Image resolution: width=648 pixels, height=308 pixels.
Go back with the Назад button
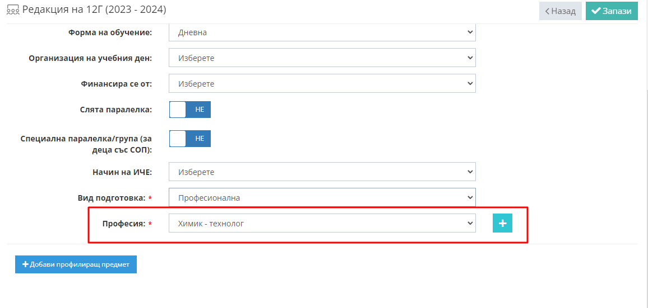coord(561,11)
